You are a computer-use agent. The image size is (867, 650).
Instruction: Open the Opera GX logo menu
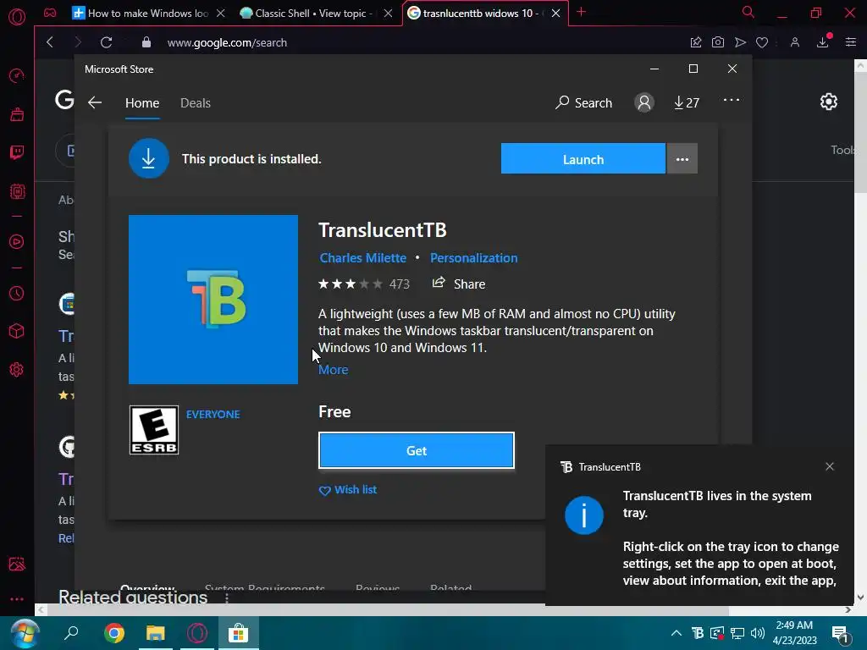tap(17, 17)
